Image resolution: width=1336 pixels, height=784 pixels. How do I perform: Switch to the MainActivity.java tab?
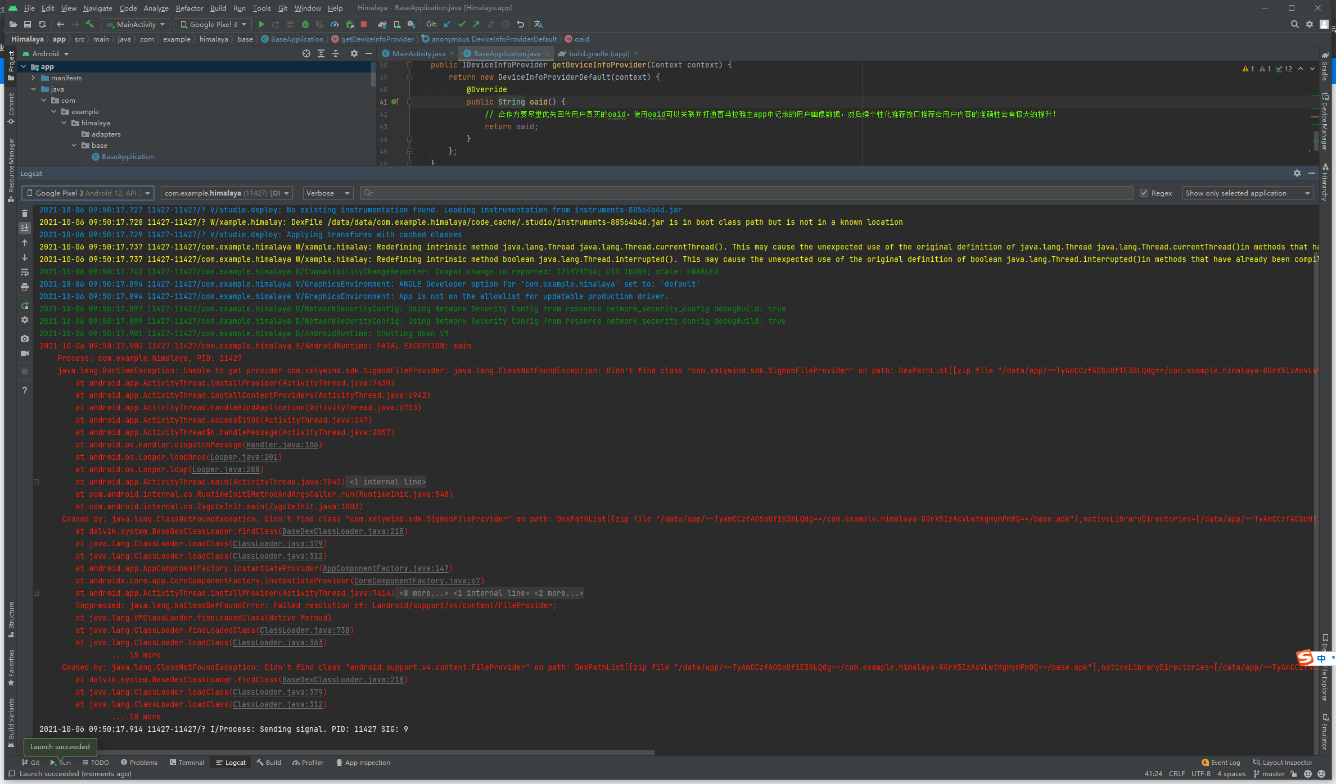pos(418,53)
